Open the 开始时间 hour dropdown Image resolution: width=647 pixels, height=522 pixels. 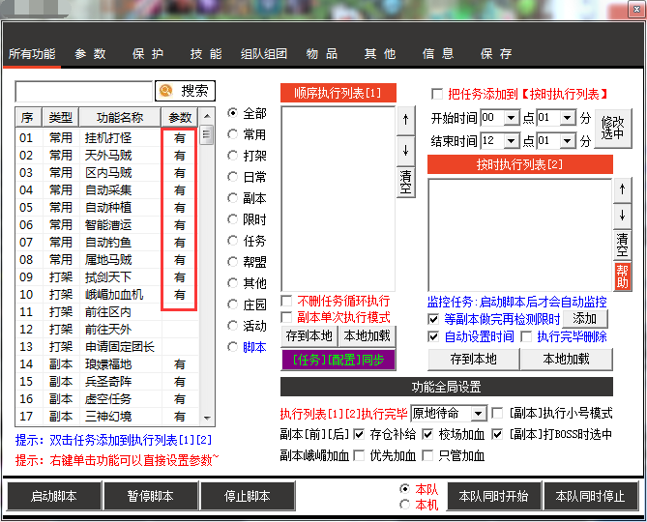click(x=512, y=118)
